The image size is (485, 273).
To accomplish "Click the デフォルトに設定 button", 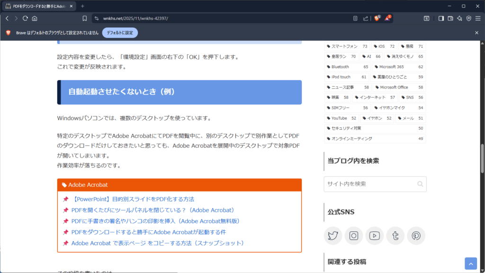I will (120, 33).
